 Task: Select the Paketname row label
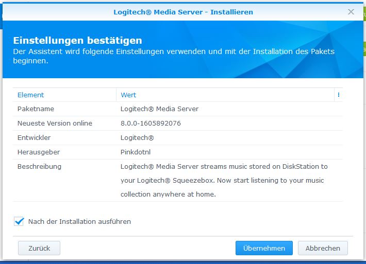(36, 109)
